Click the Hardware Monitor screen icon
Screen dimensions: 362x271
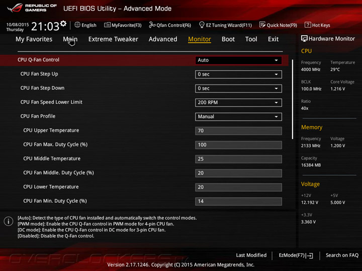point(304,39)
